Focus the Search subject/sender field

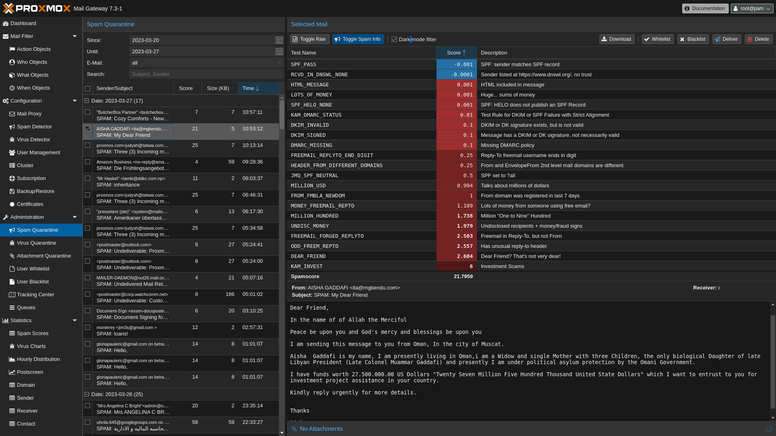coord(206,74)
